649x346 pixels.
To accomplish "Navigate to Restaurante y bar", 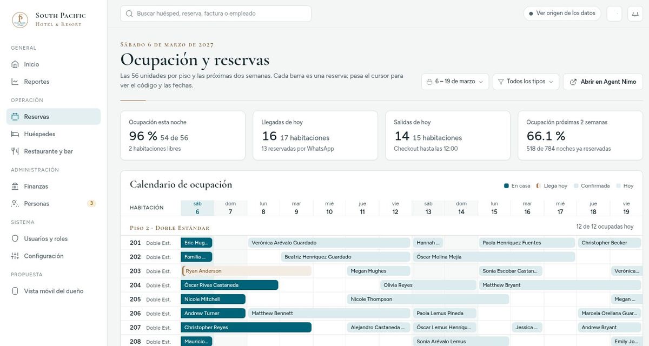I will coord(54,151).
